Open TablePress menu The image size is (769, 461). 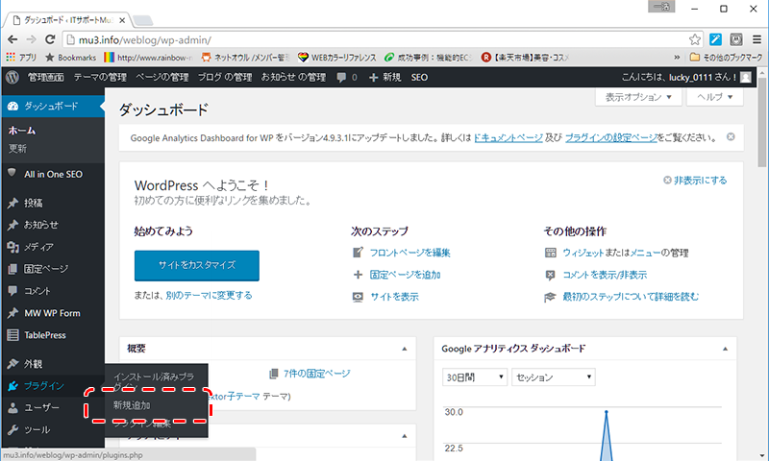pos(53,335)
